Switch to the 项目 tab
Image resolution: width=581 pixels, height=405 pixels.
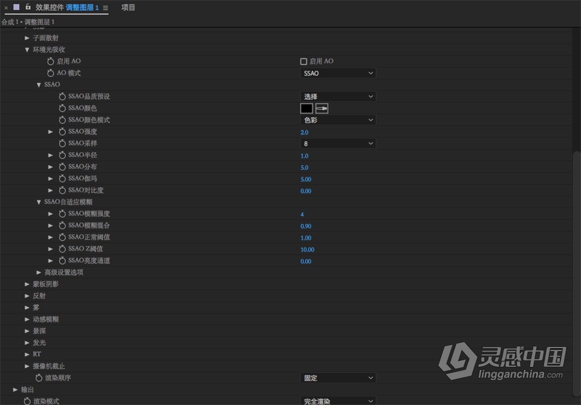128,7
